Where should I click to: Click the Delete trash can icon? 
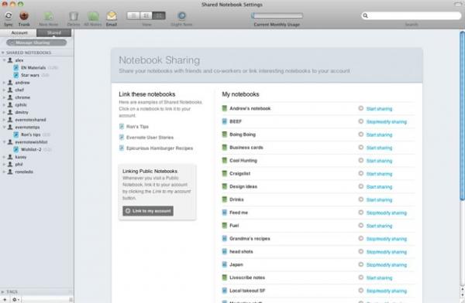(74, 15)
